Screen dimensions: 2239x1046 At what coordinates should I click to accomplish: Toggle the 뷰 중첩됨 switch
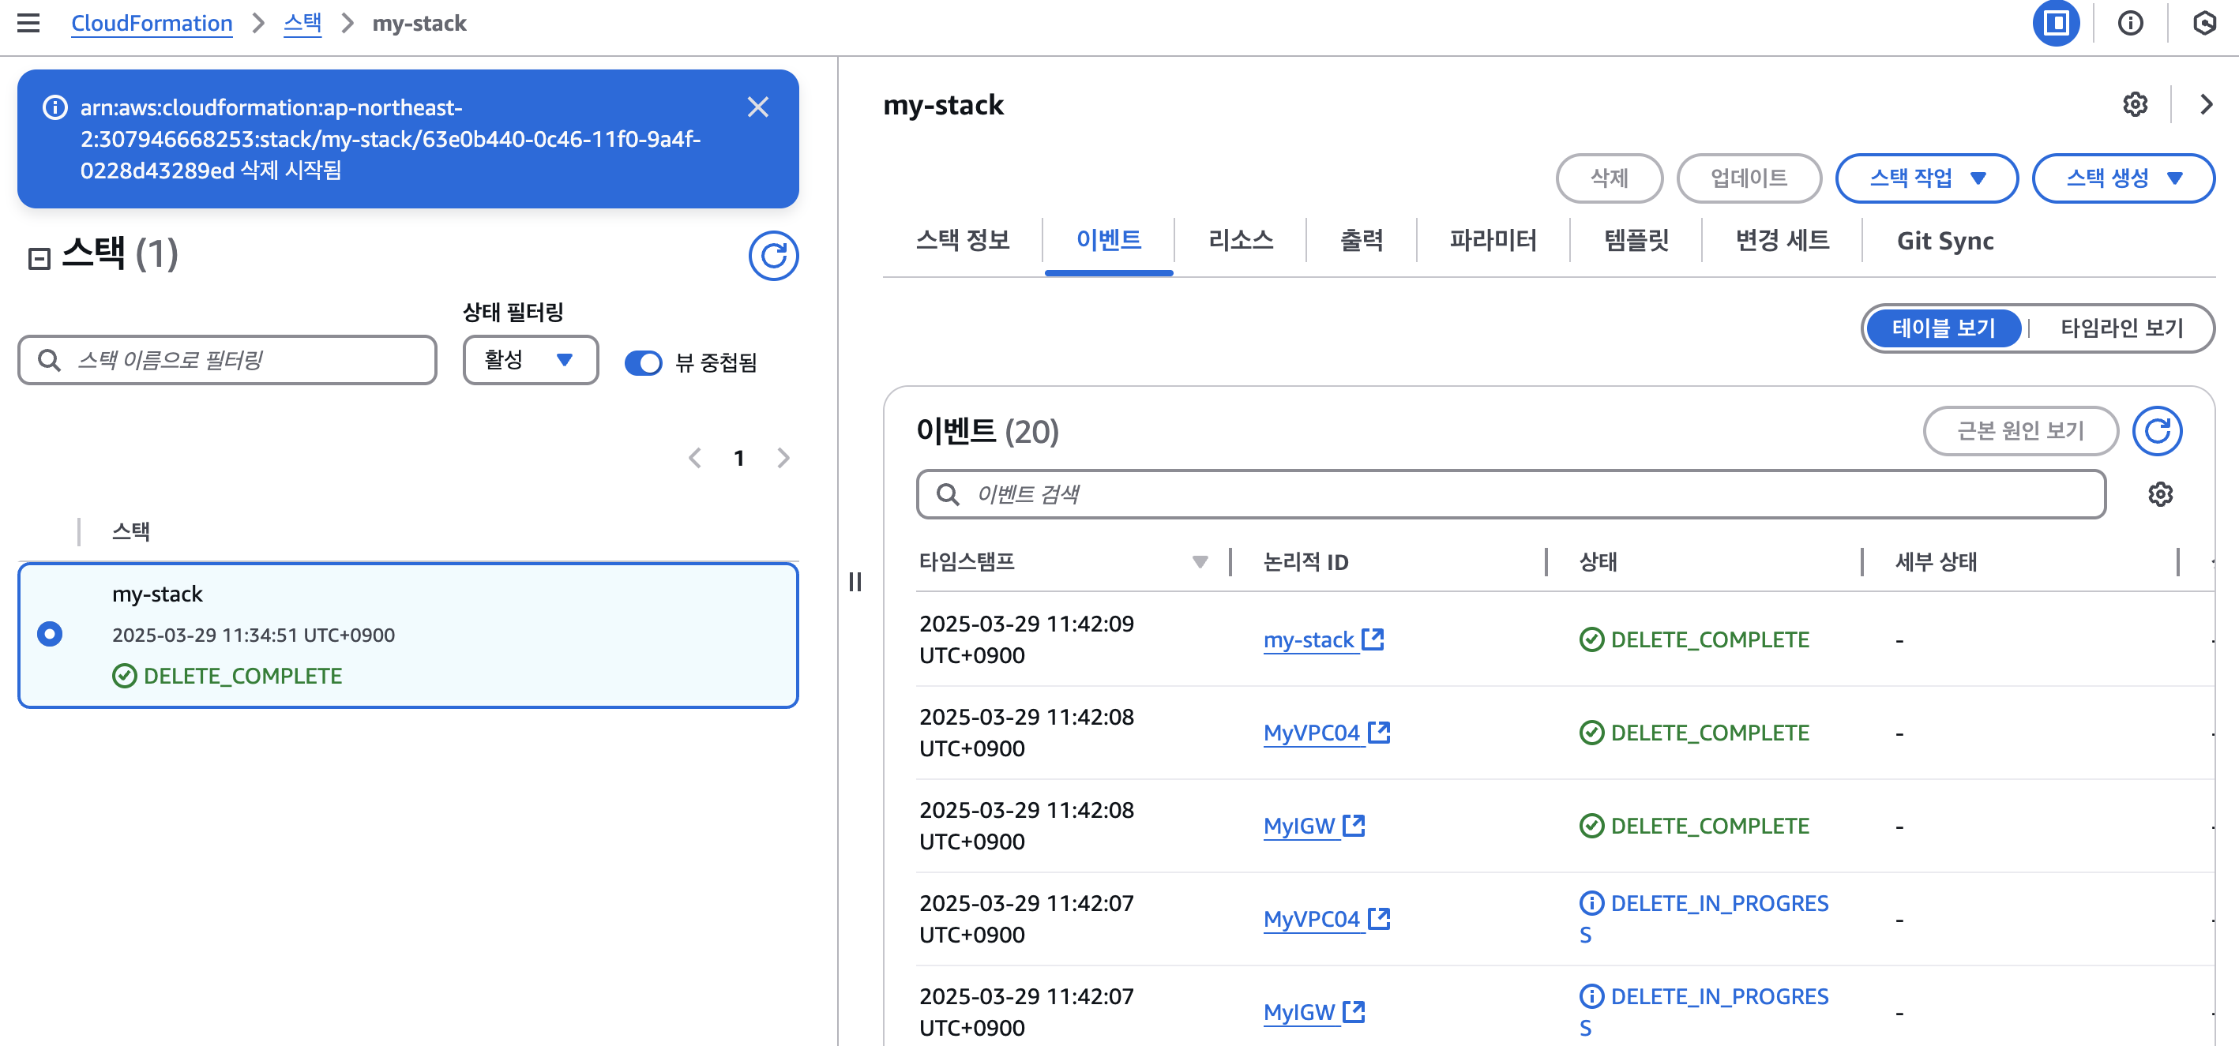643,362
